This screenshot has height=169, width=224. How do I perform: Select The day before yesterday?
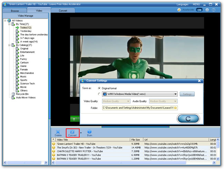click(x=34, y=34)
